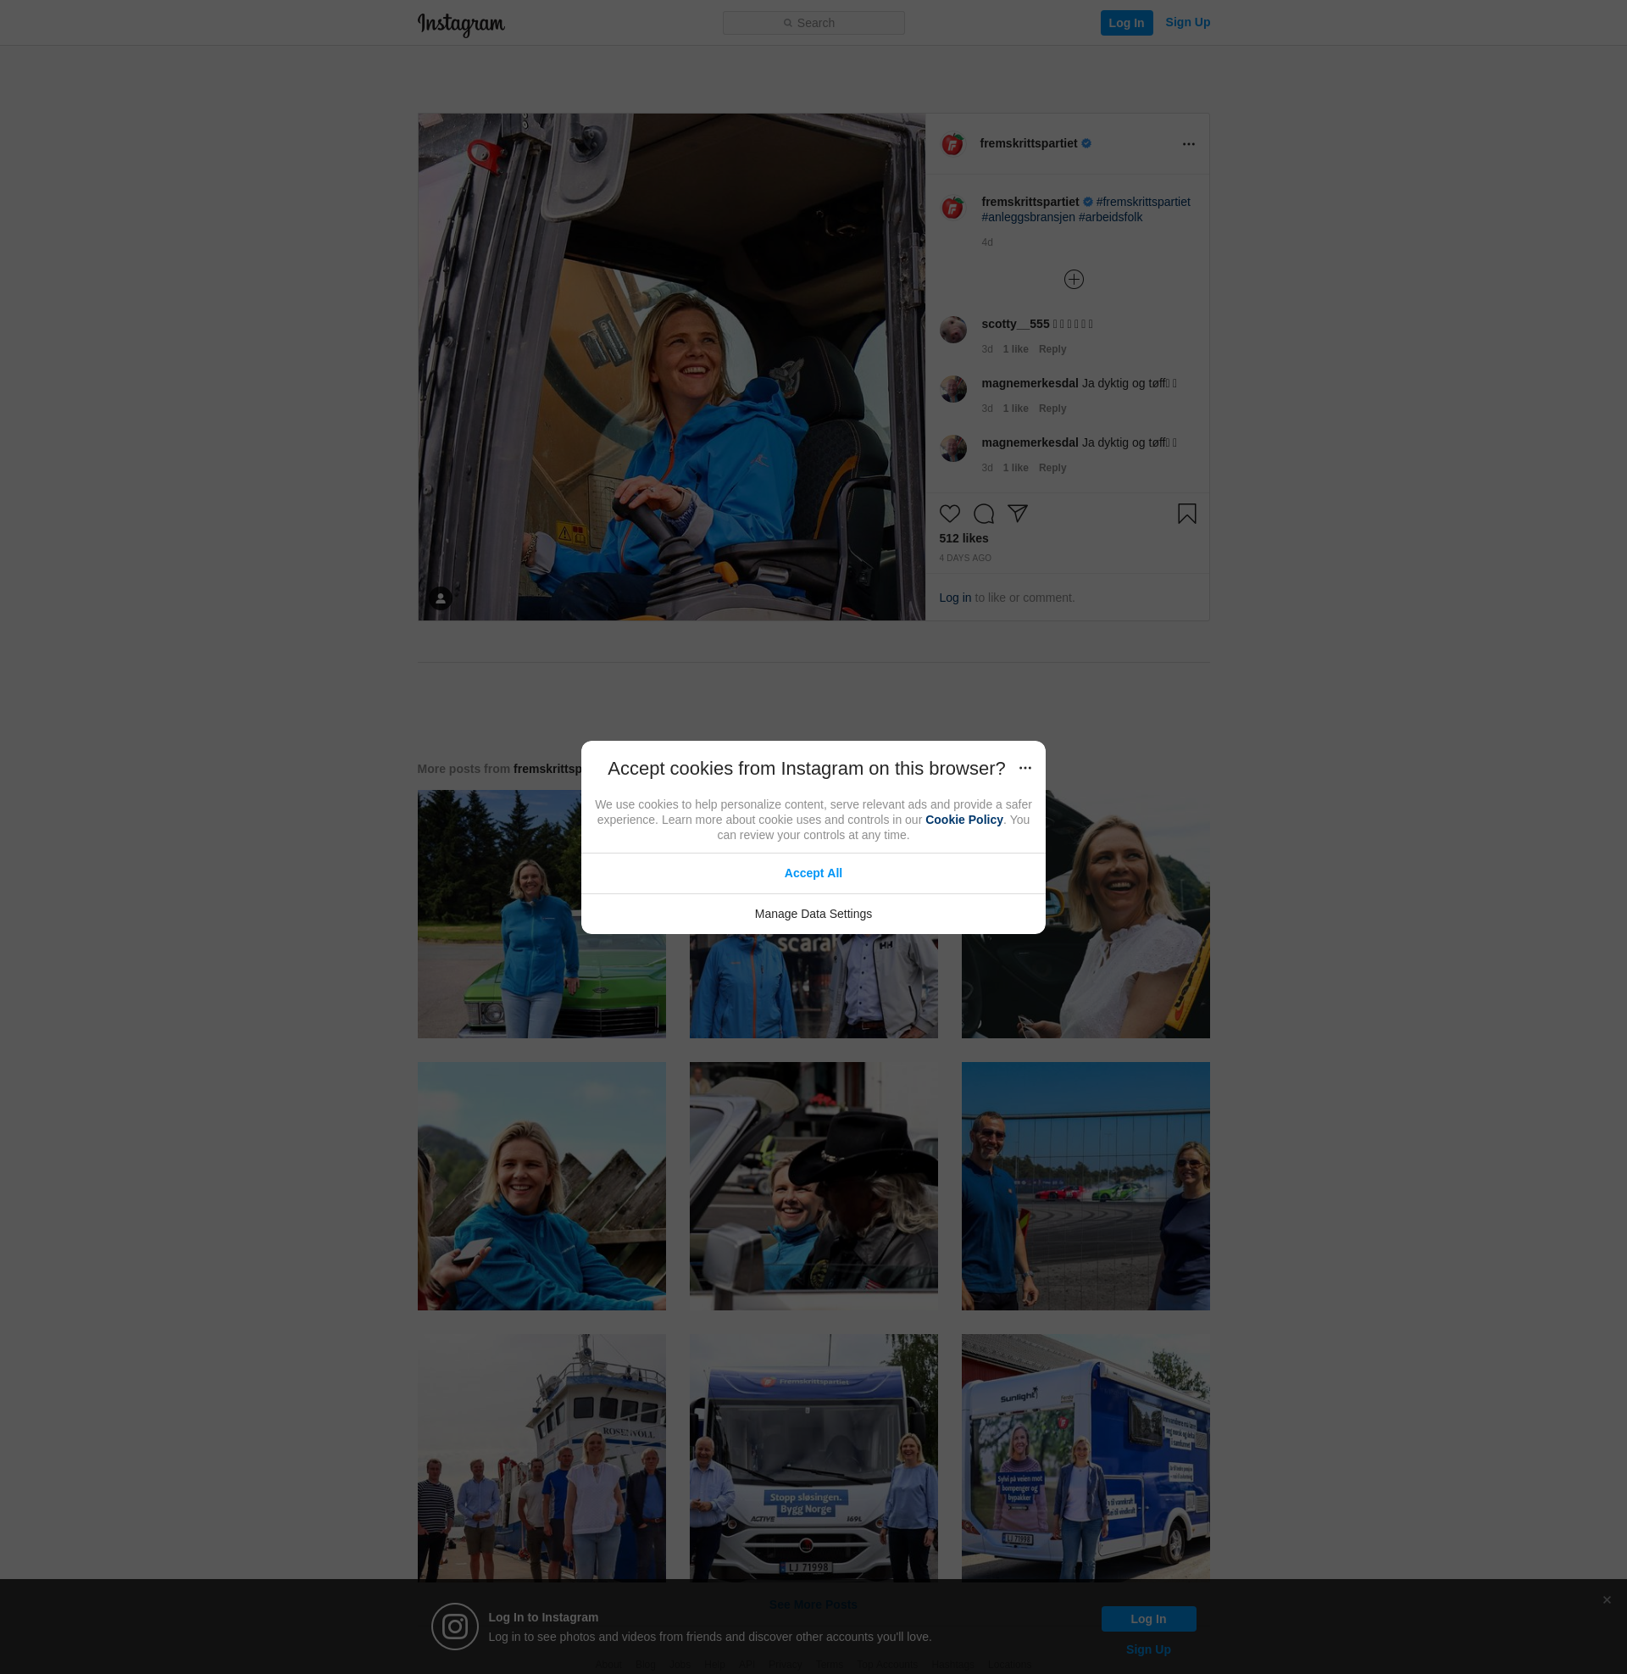Screen dimensions: 1627x1674
Task: Click fremskrittspartiet profile avatar in header
Action: [952, 144]
